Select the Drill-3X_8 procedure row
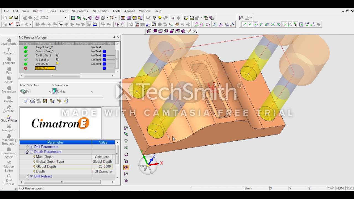The image size is (354, 199). [45, 68]
